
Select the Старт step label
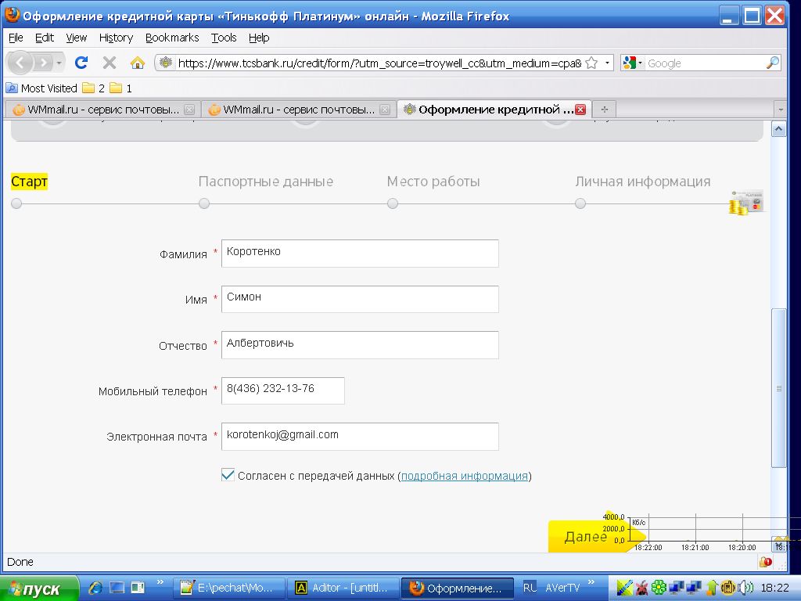[x=29, y=182]
